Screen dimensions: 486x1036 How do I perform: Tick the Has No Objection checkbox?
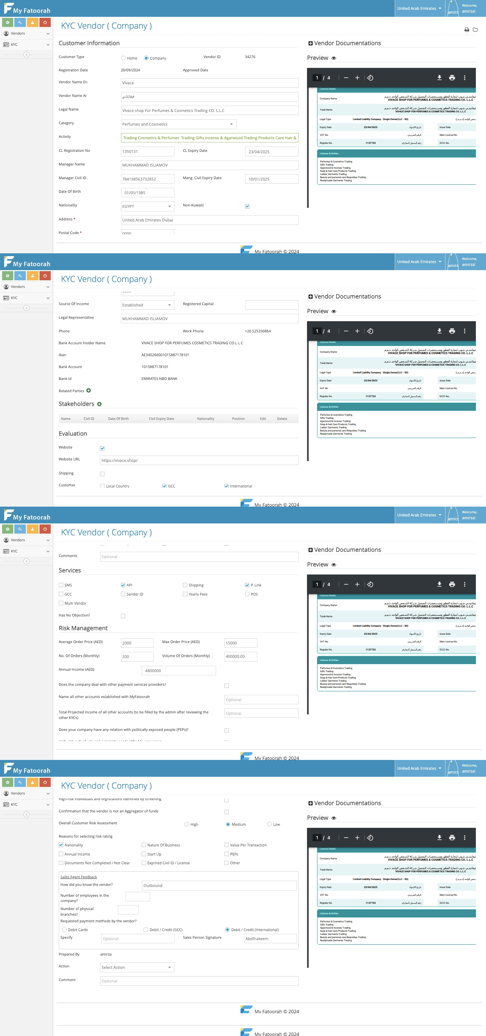(123, 616)
